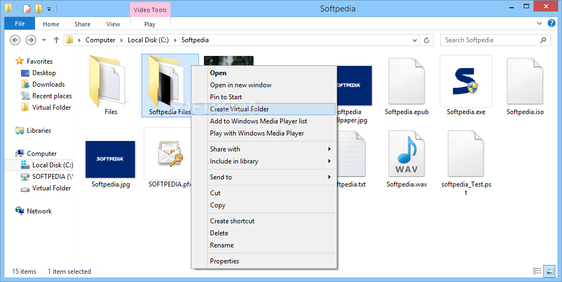Switch to the Home ribbon tab
The width and height of the screenshot is (562, 282).
[51, 24]
